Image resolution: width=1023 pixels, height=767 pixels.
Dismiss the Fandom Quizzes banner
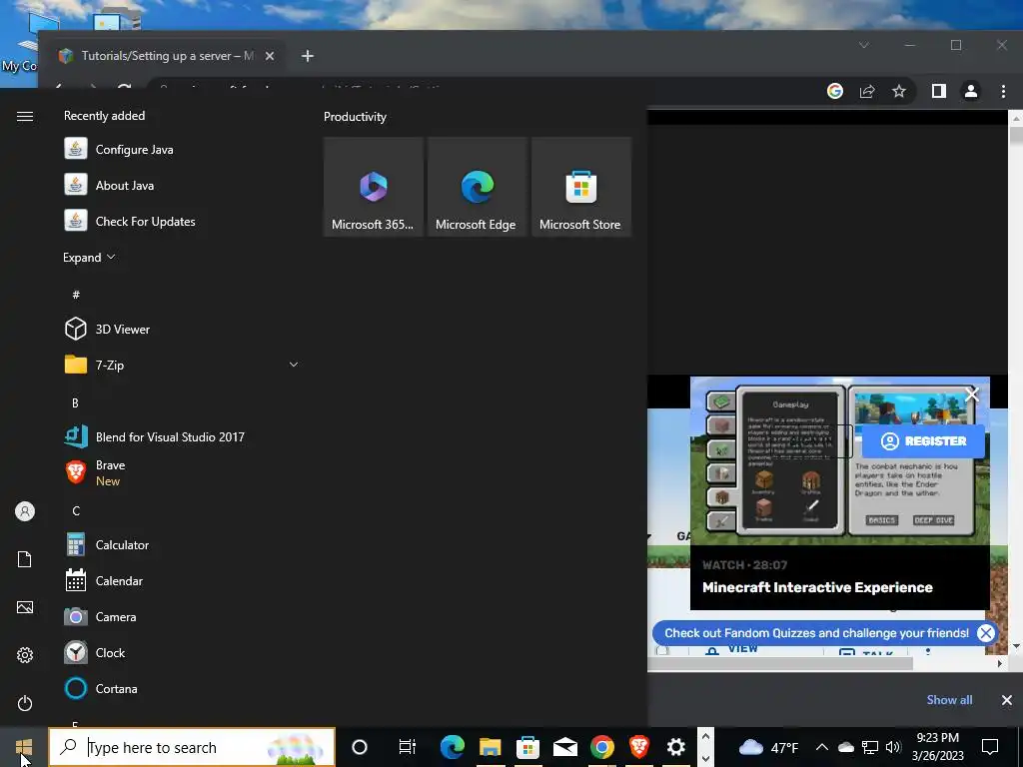pos(986,632)
